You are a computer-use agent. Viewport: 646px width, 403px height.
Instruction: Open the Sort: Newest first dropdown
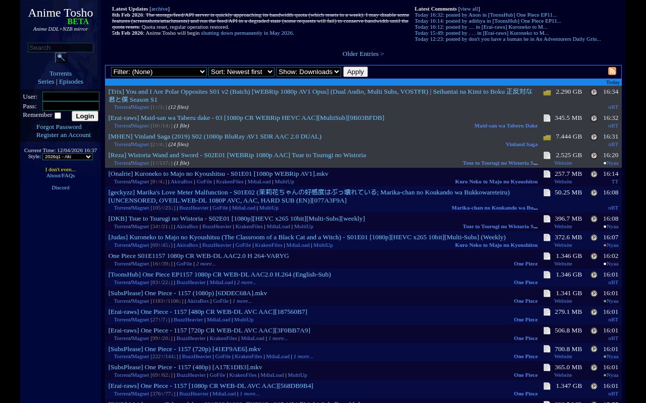click(241, 72)
